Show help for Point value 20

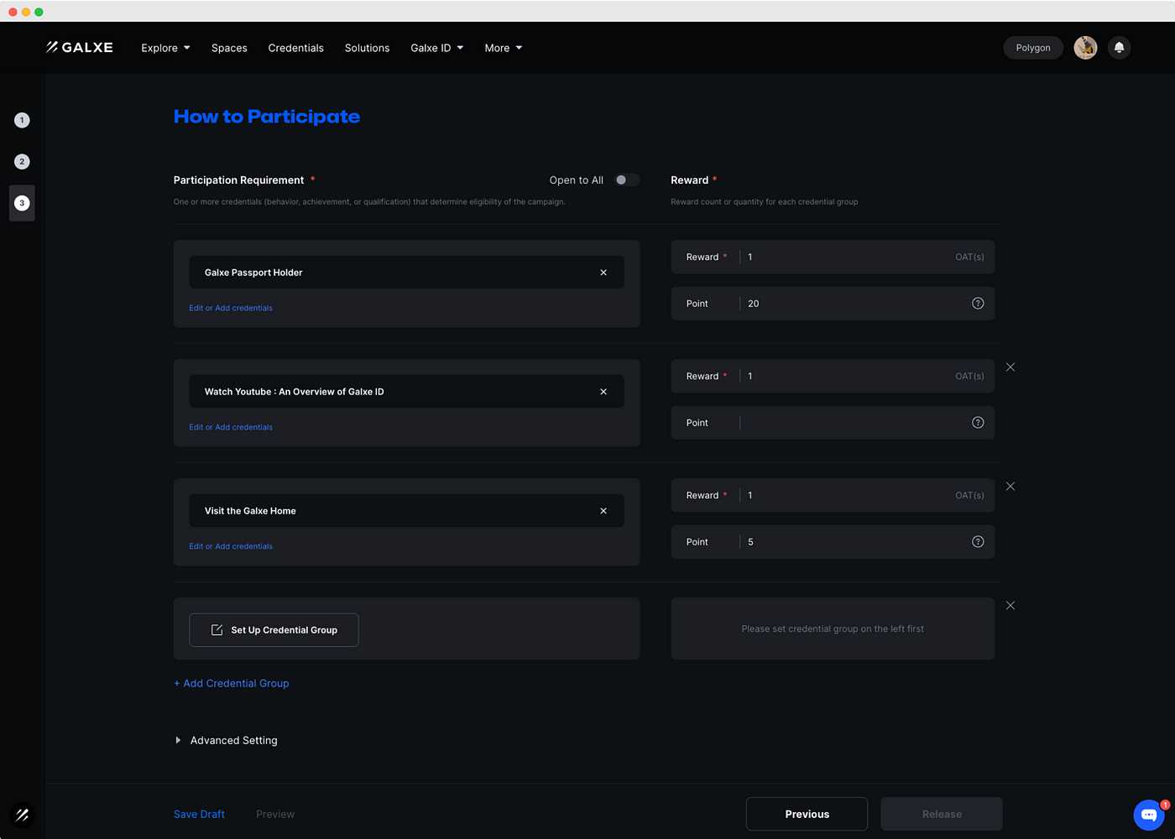coord(978,304)
